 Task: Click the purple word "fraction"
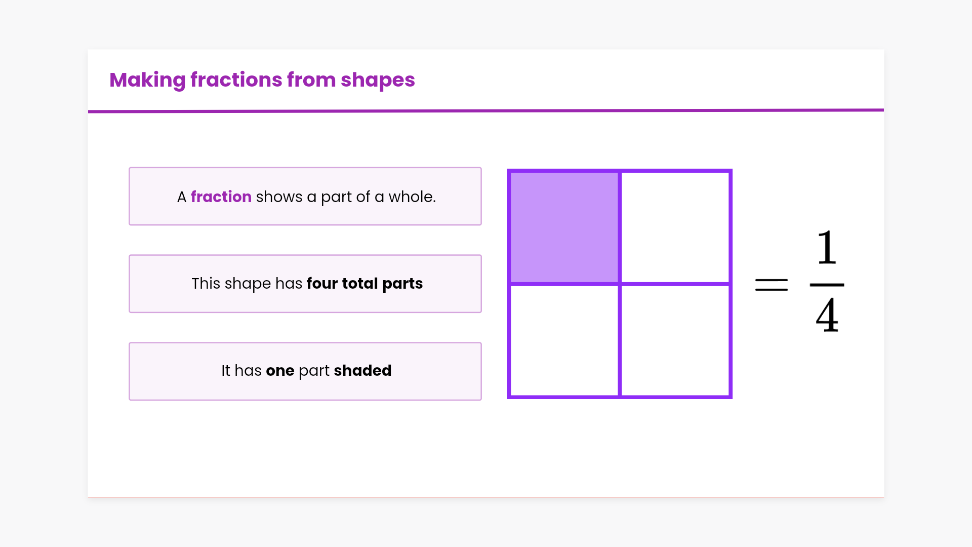221,197
